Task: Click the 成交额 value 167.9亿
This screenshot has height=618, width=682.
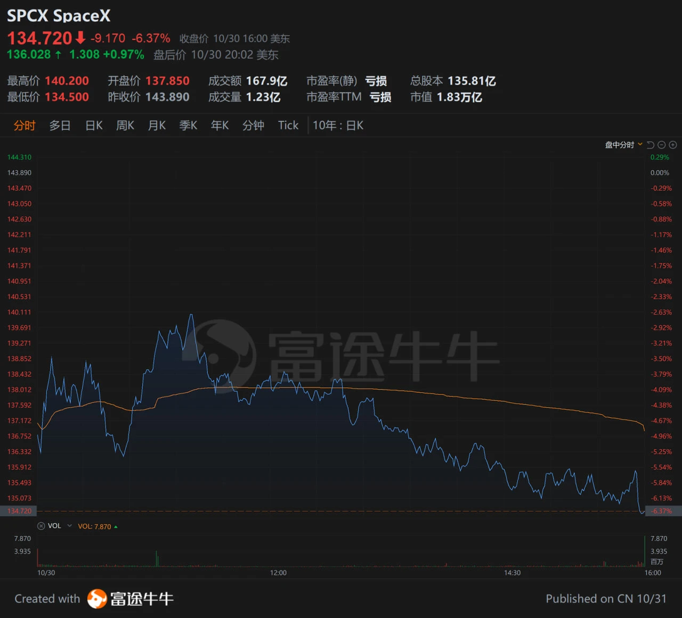Action: click(x=266, y=81)
